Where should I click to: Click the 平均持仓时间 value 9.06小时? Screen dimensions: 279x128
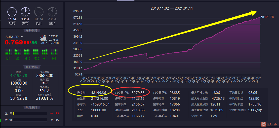click(x=255, y=110)
